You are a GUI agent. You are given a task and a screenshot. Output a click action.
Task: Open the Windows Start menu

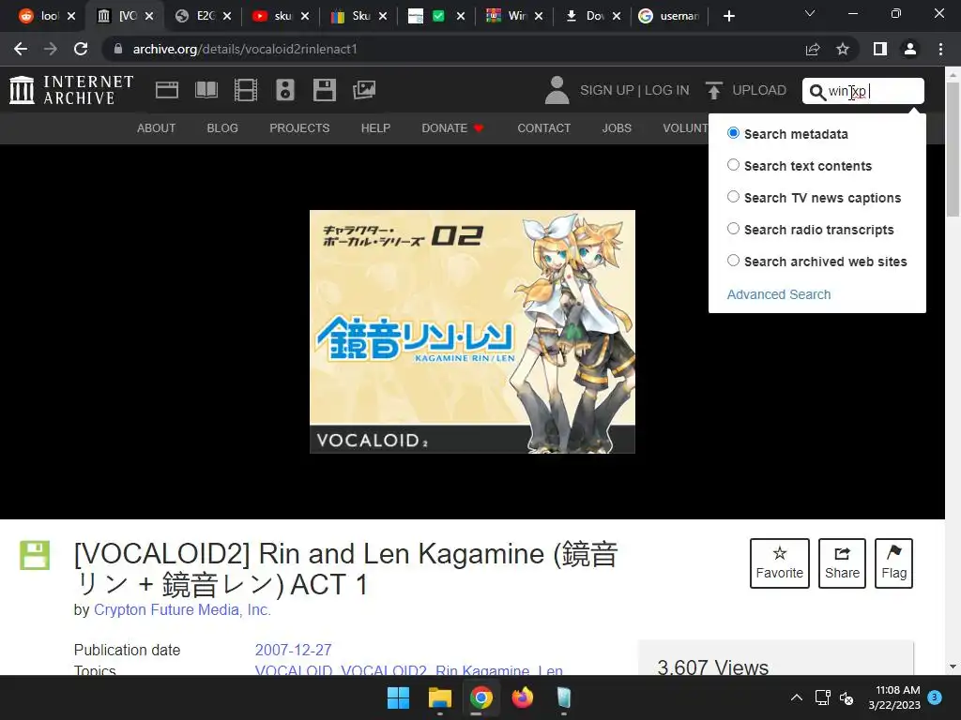(398, 697)
